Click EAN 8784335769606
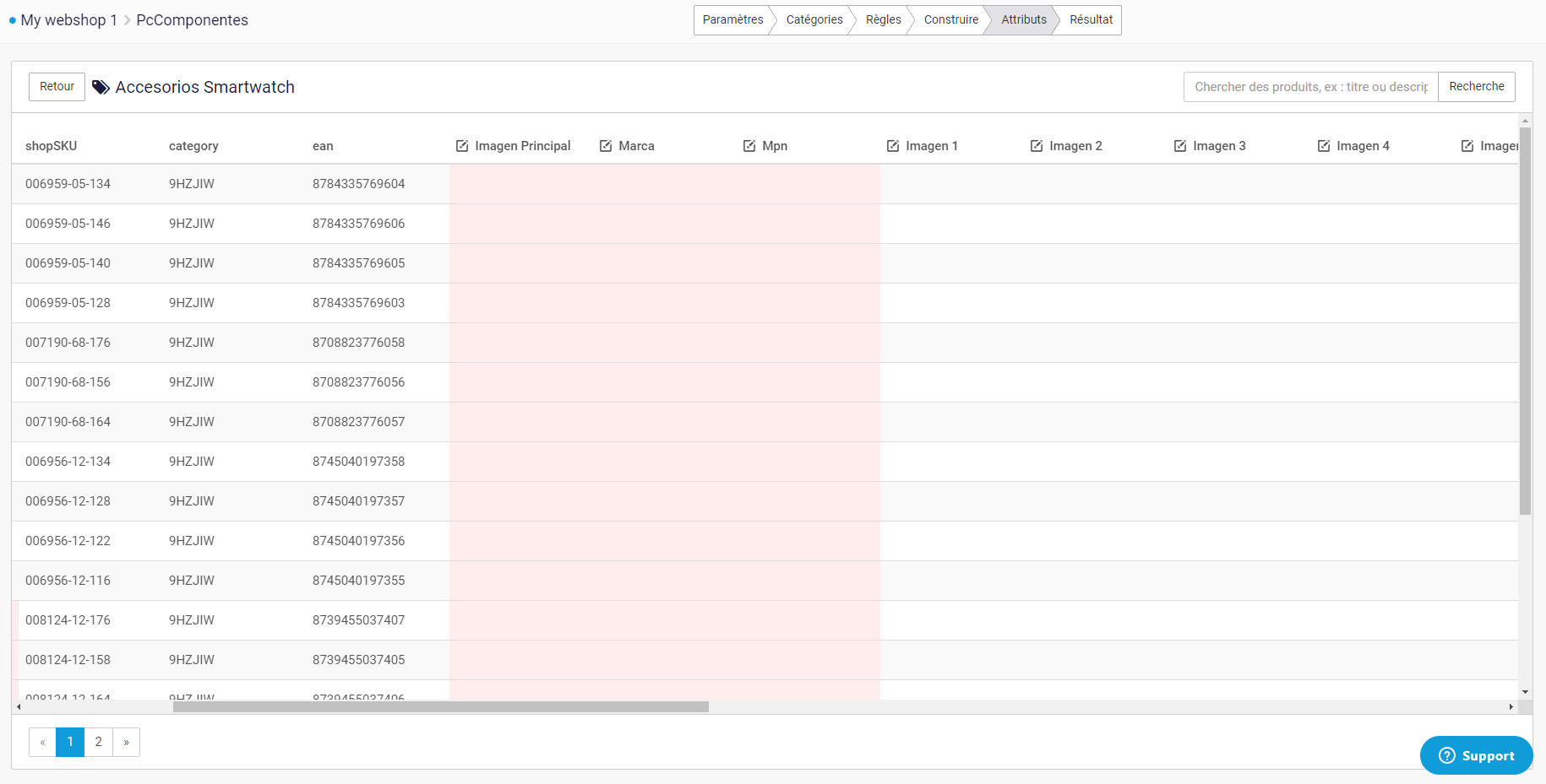The width and height of the screenshot is (1546, 784). coord(358,224)
